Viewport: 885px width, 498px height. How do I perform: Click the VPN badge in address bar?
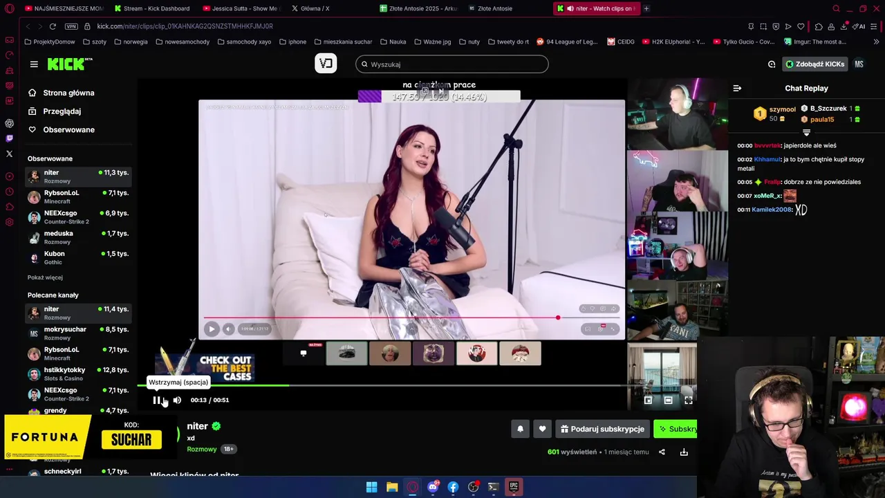point(71,26)
